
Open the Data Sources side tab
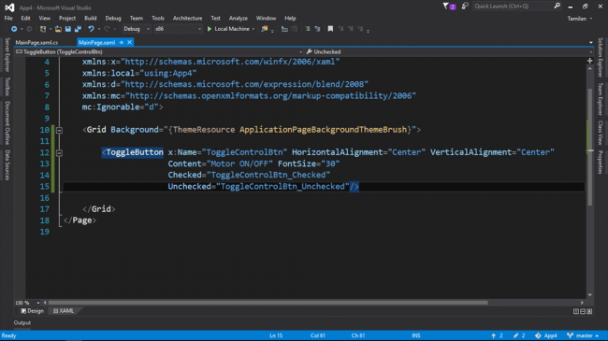(7, 165)
